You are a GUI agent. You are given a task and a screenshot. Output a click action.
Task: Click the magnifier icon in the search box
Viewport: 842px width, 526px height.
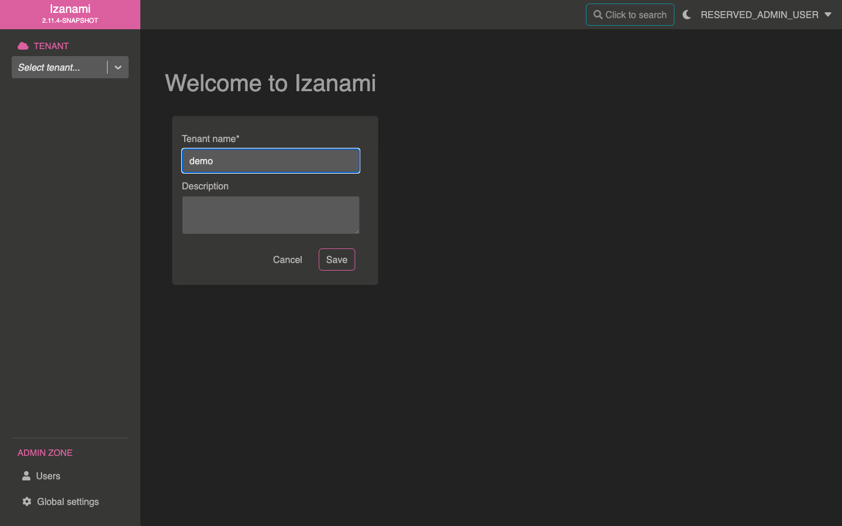(x=598, y=15)
